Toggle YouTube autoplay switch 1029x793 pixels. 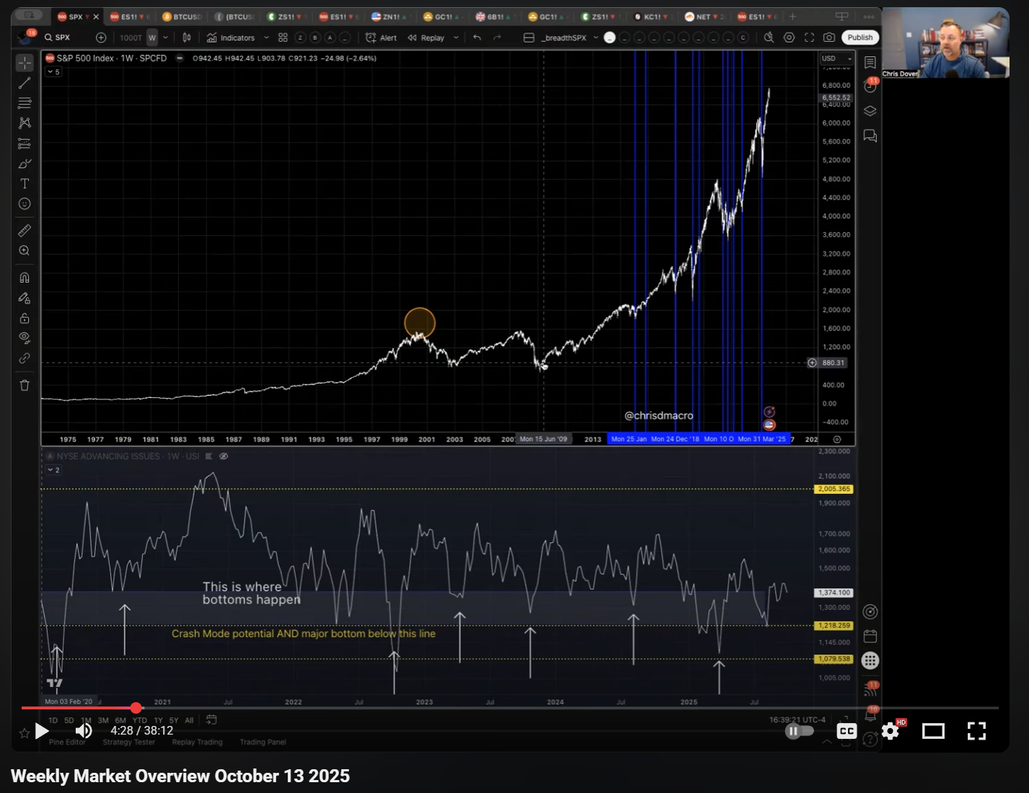tap(799, 731)
